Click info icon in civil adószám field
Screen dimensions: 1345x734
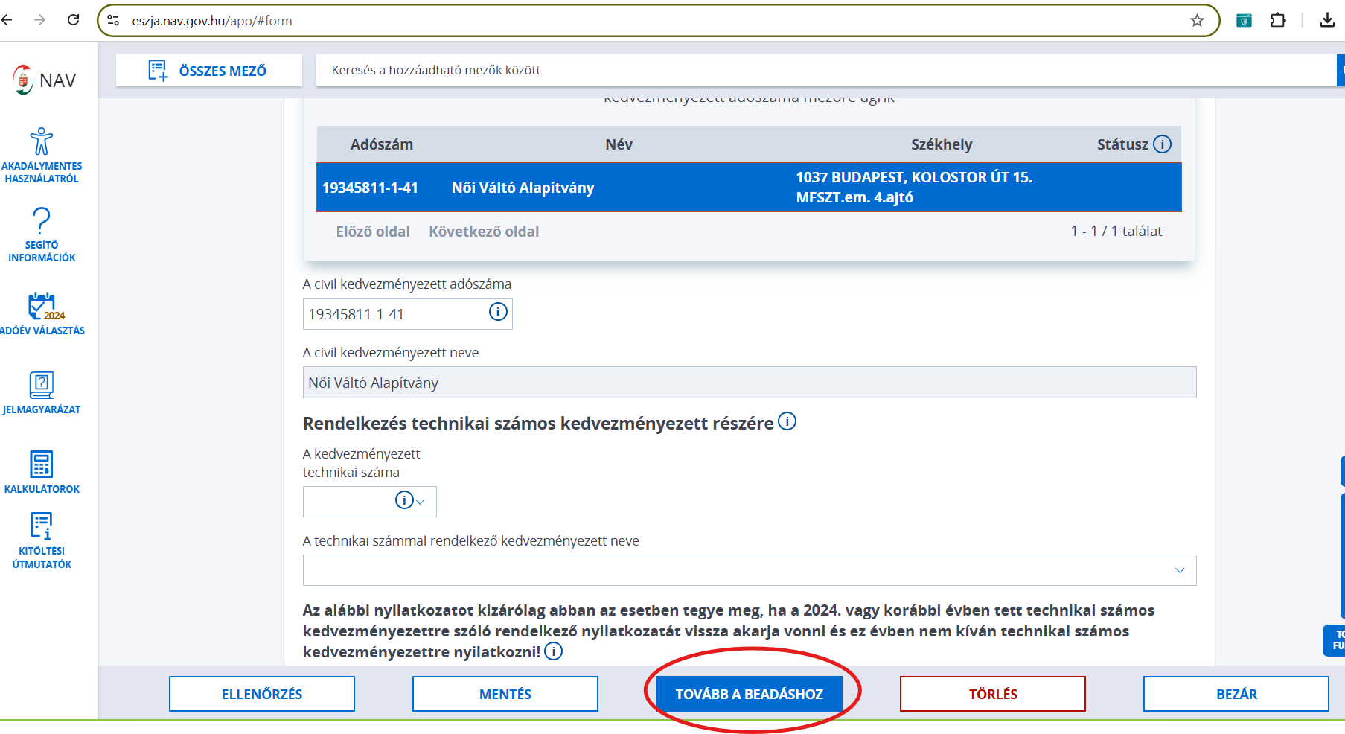coord(498,313)
